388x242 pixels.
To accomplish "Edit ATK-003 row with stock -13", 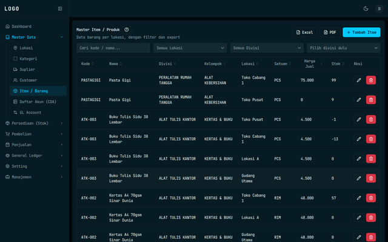I will pyautogui.click(x=359, y=139).
